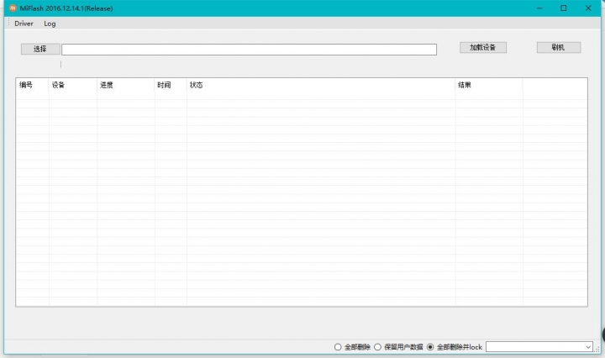The width and height of the screenshot is (605, 358).
Task: Click the 选择 (select) button
Action: [40, 49]
